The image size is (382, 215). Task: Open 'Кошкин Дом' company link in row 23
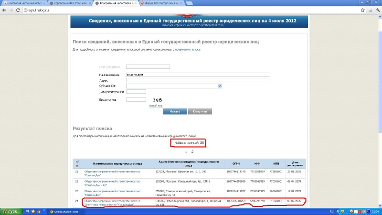pyautogui.click(x=112, y=193)
